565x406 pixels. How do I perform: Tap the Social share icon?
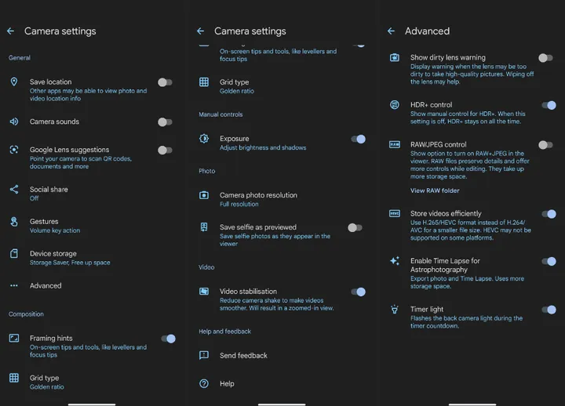(13, 190)
